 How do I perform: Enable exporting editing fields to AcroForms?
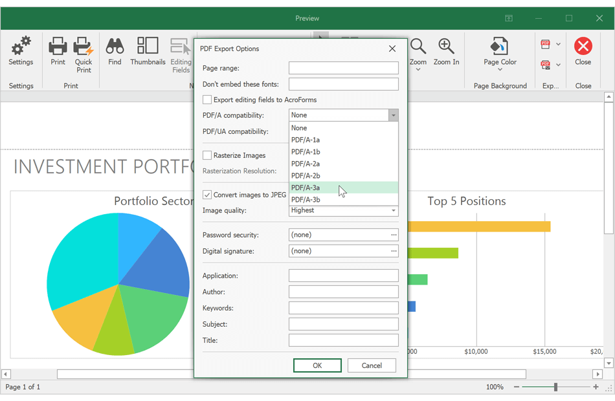click(207, 100)
